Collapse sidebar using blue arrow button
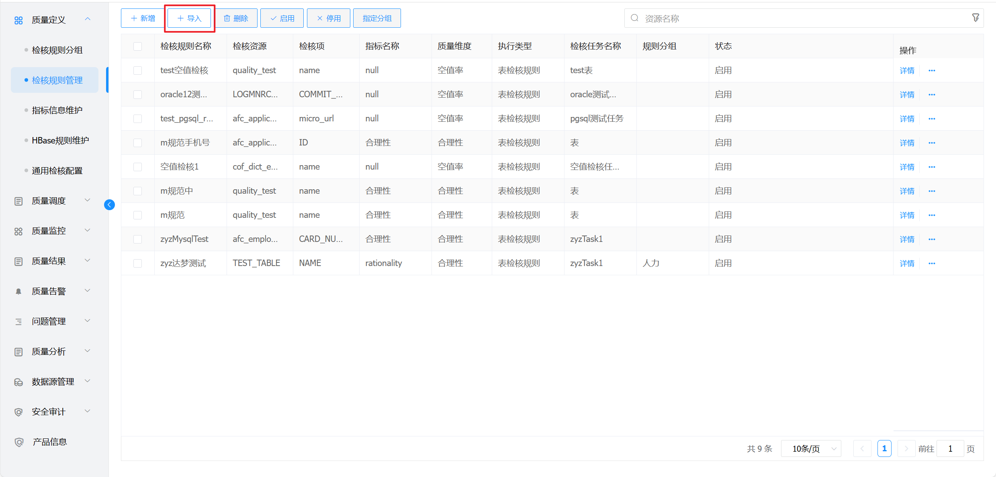Screen dimensions: 996x477 pyautogui.click(x=109, y=205)
